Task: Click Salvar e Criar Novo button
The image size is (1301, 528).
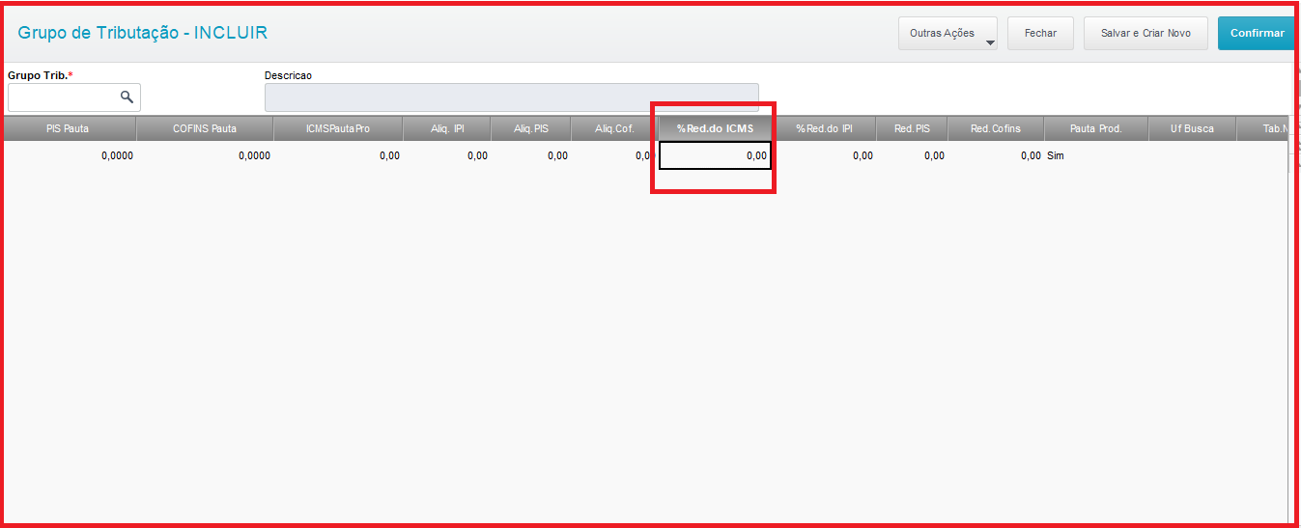Action: [1145, 33]
